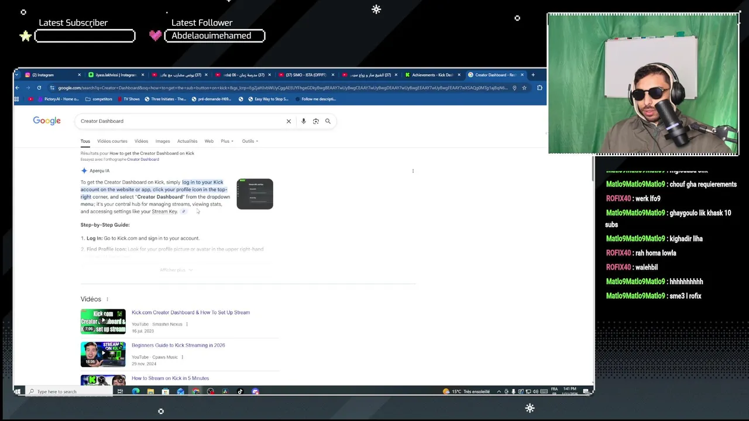Screen dimensions: 749x421
Task: Select the Vidéos courtes search tab
Action: (x=112, y=141)
